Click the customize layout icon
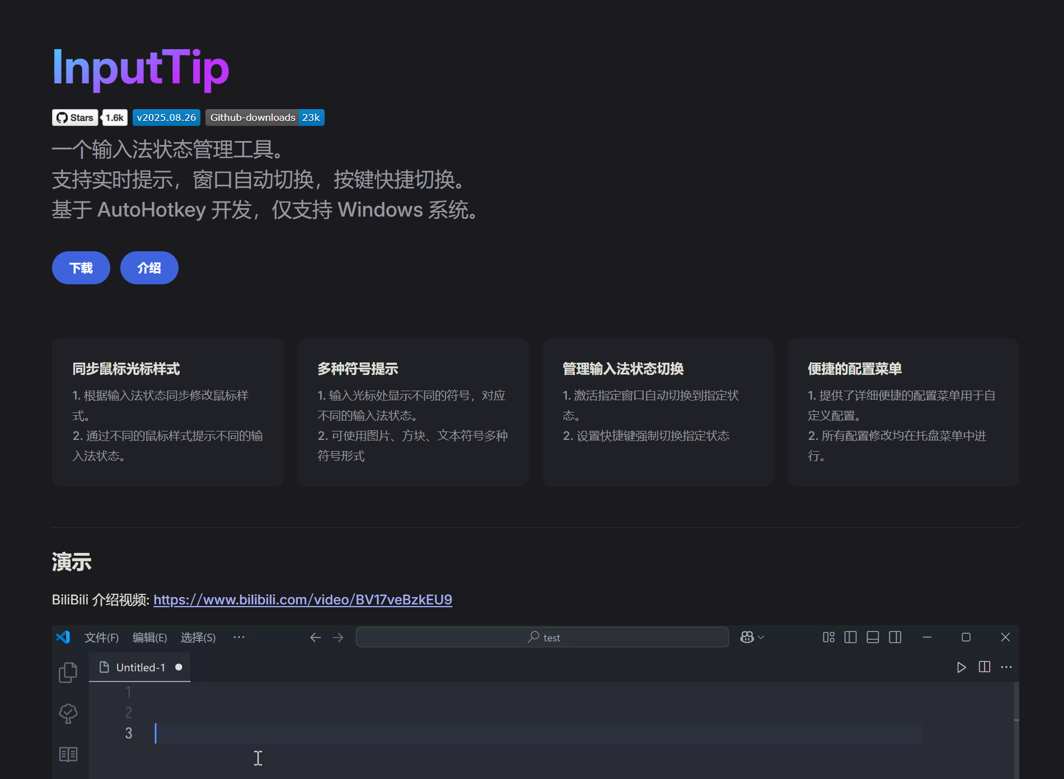 tap(829, 637)
